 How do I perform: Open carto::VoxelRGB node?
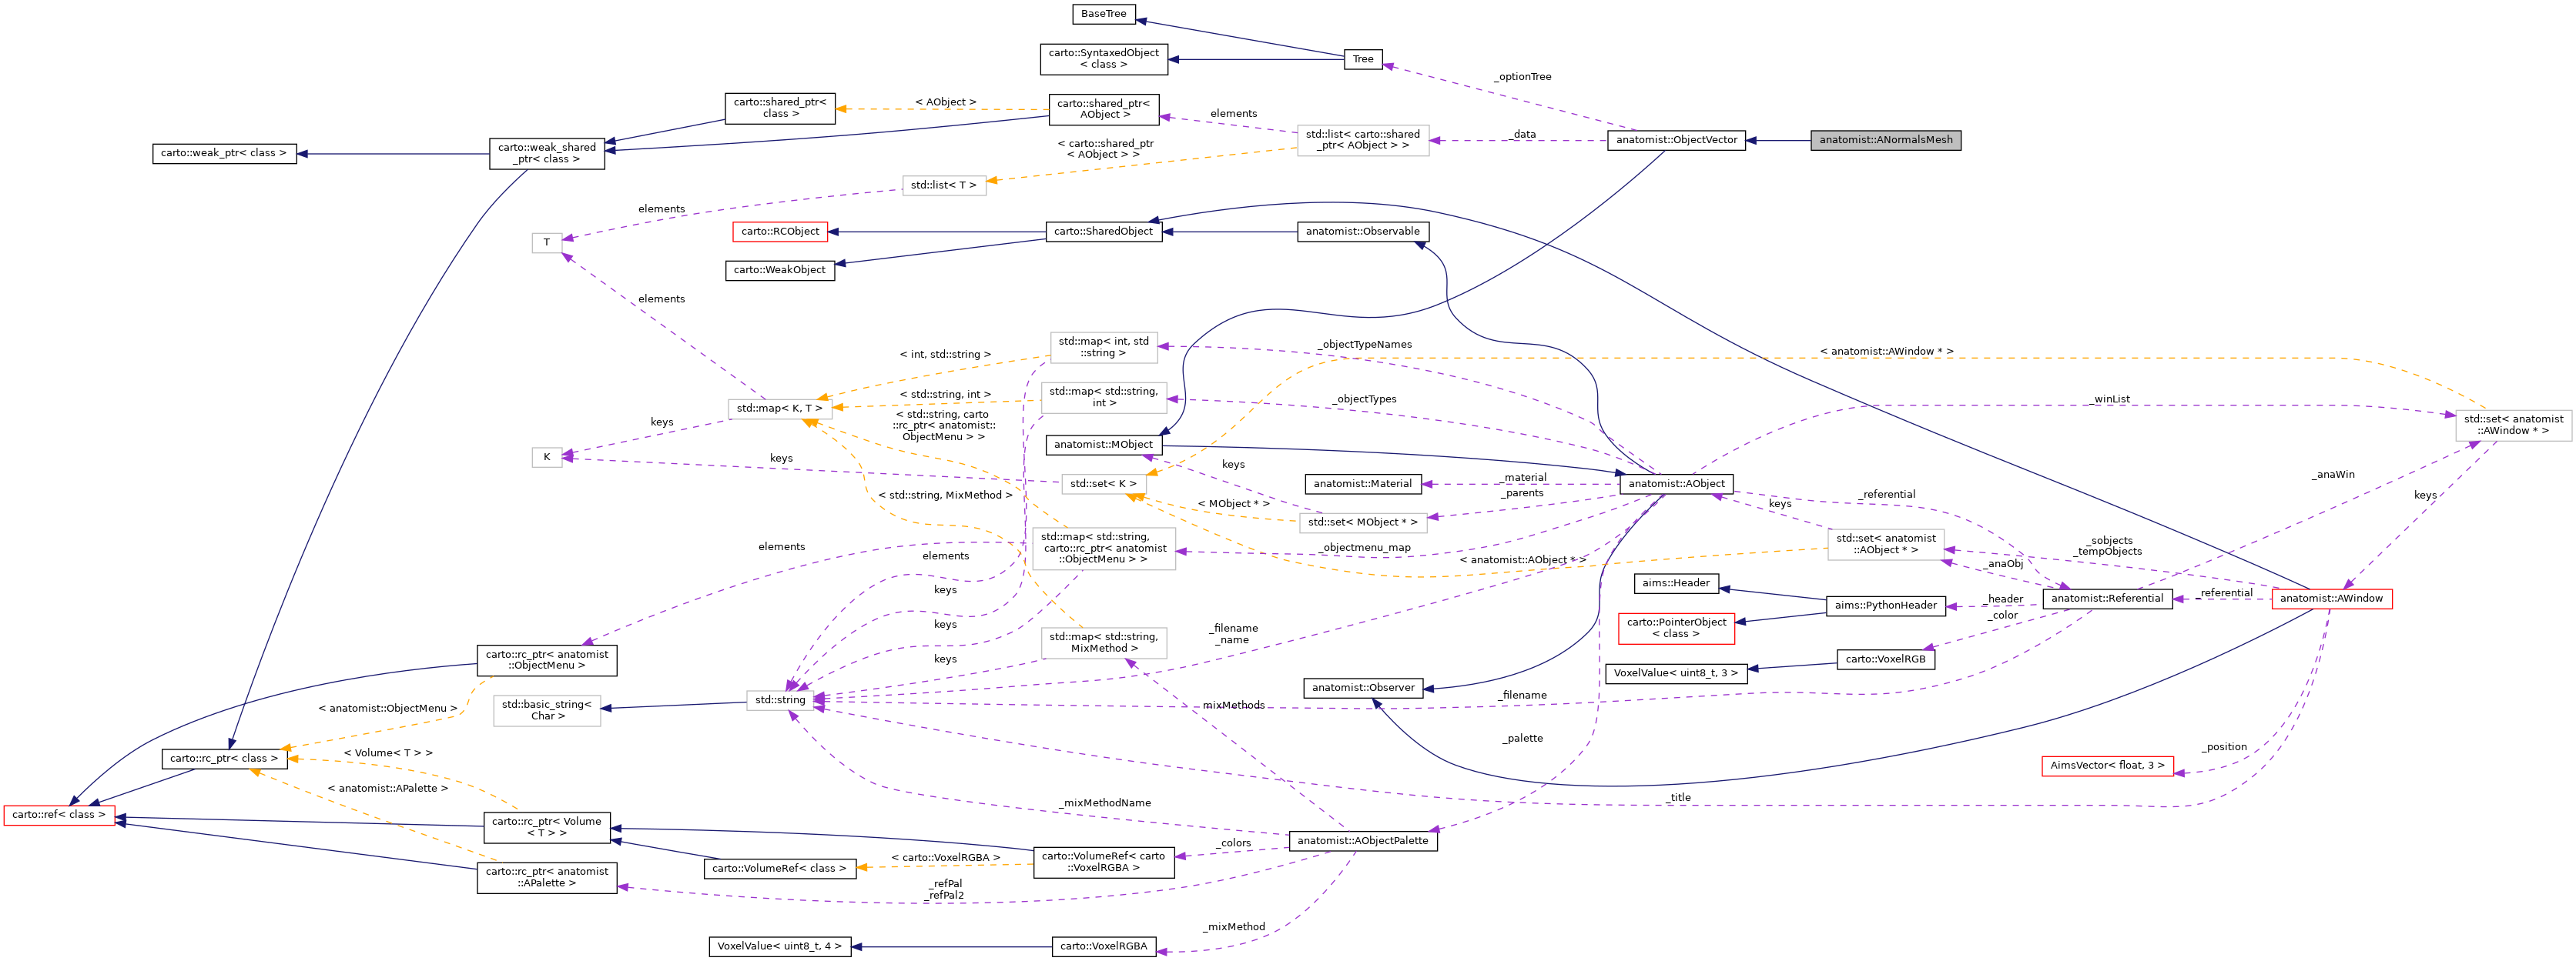(x=1885, y=660)
